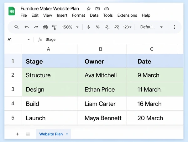Open the 123 number format dropdown
Image resolution: width=188 pixels, height=142 pixels.
pos(127,27)
